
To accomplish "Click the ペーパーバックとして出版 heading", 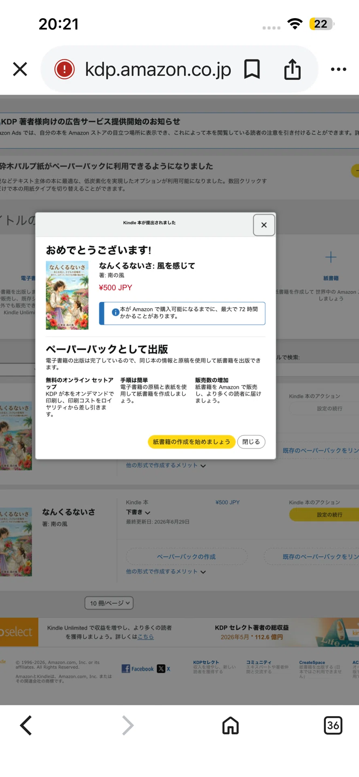I will pos(107,349).
